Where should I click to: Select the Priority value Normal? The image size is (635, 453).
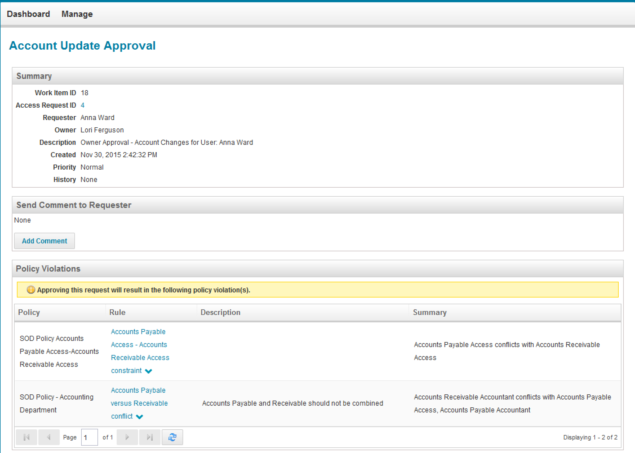92,167
